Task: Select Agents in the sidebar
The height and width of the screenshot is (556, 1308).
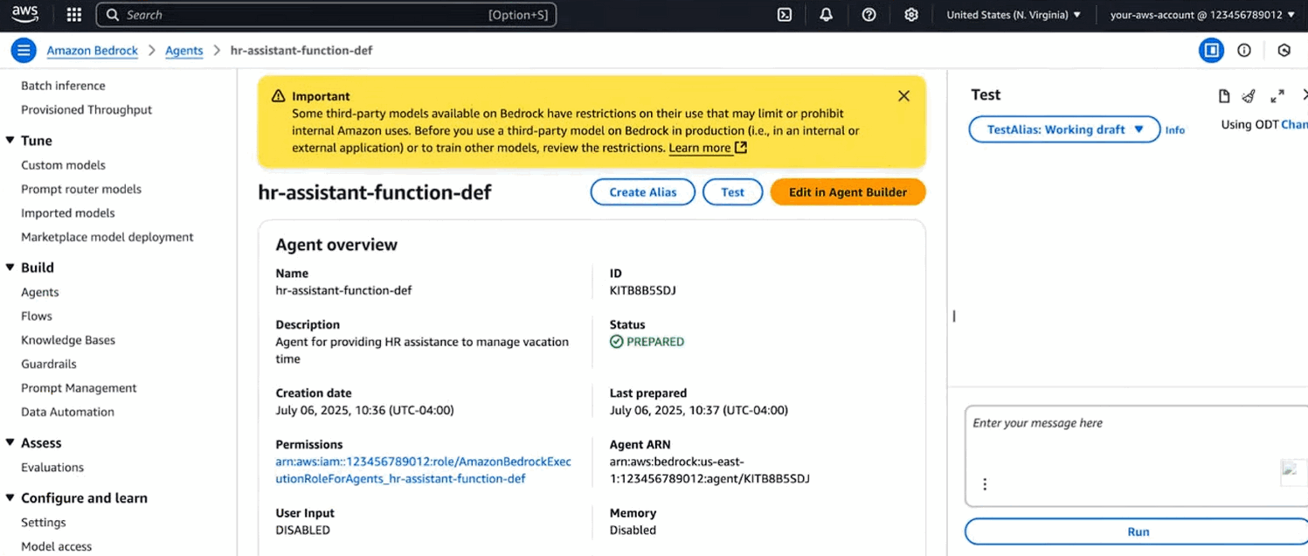Action: point(40,292)
